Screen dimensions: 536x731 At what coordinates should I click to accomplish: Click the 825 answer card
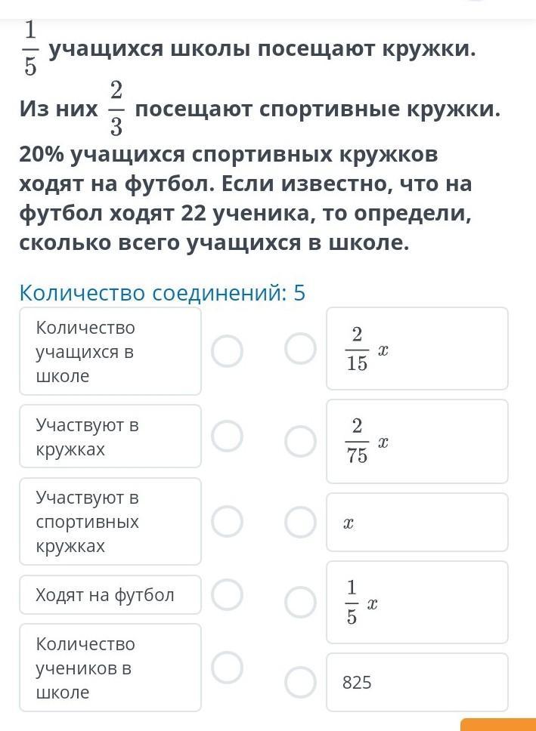(417, 682)
